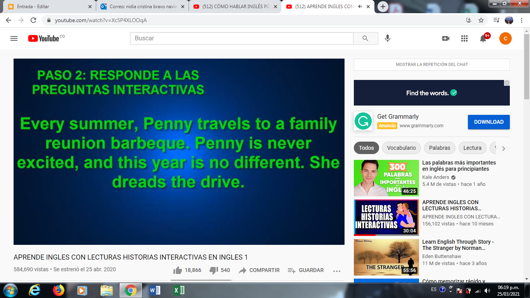Open the 'Lecturas Historias Interactivas' thumbnail
The height and width of the screenshot is (298, 530).
tap(386, 218)
